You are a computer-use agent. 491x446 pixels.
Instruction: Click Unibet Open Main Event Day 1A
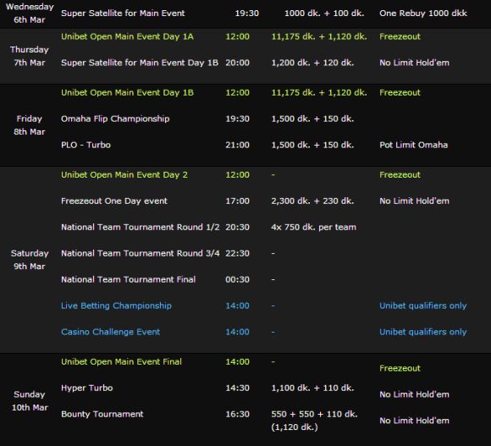pyautogui.click(x=127, y=36)
